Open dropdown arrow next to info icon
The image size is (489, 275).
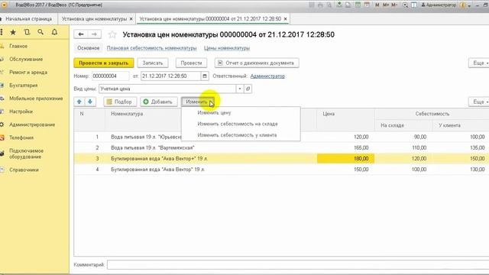tap(469, 5)
